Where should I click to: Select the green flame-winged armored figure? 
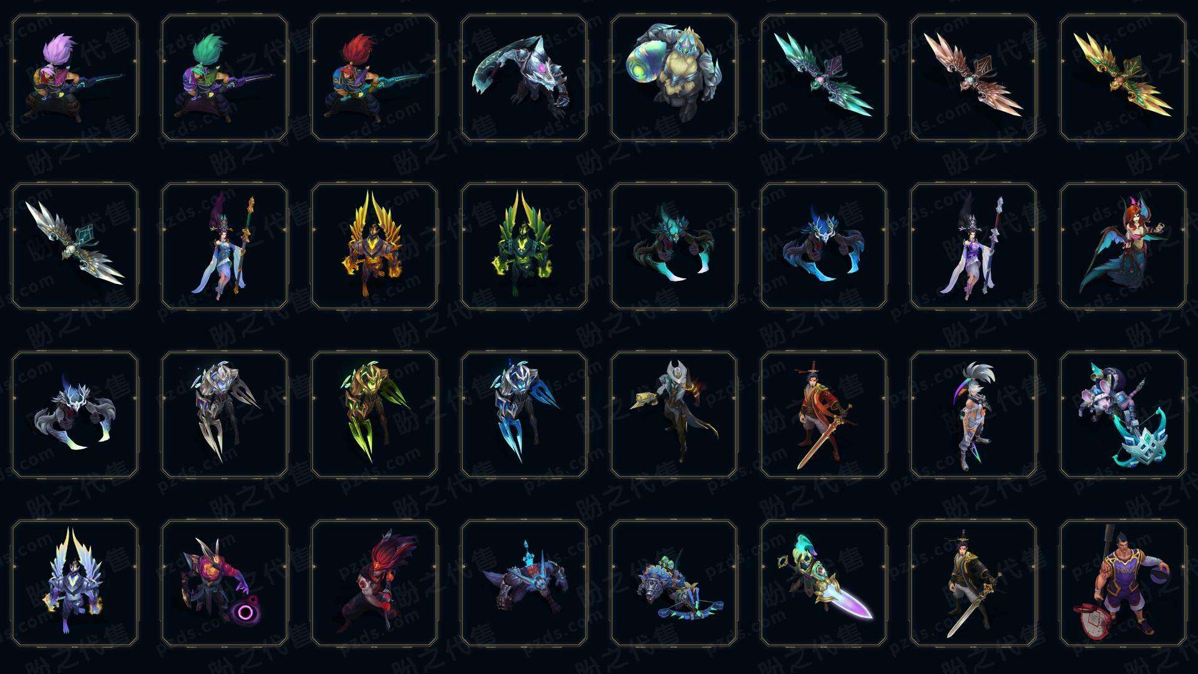pyautogui.click(x=524, y=246)
